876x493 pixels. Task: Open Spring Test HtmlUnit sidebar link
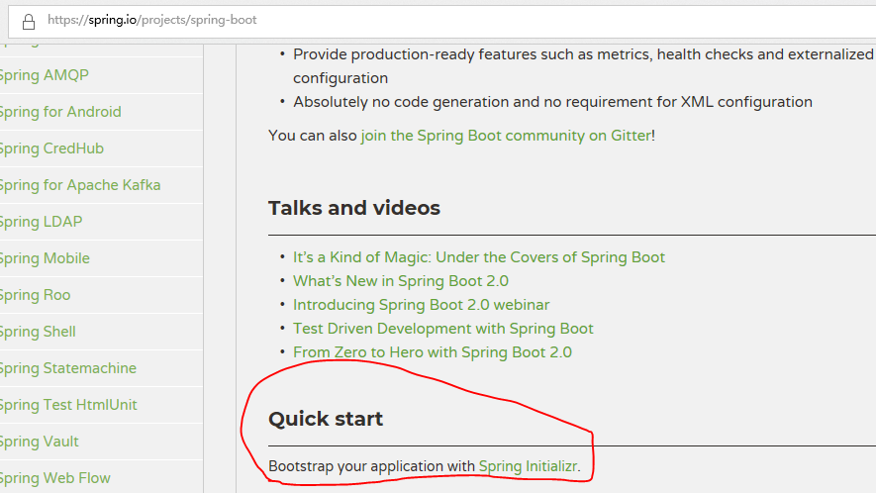point(68,405)
